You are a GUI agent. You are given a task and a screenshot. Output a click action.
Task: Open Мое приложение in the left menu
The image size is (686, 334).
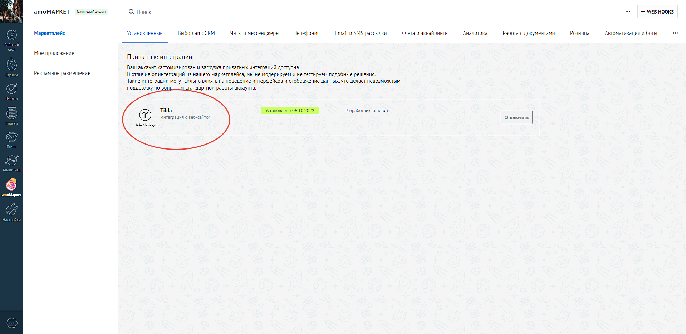(54, 53)
